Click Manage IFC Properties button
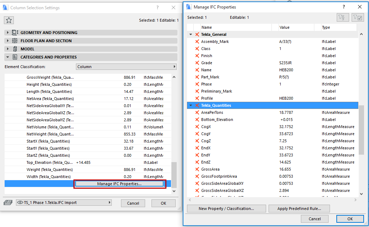This screenshot has height=227, width=369. click(120, 184)
